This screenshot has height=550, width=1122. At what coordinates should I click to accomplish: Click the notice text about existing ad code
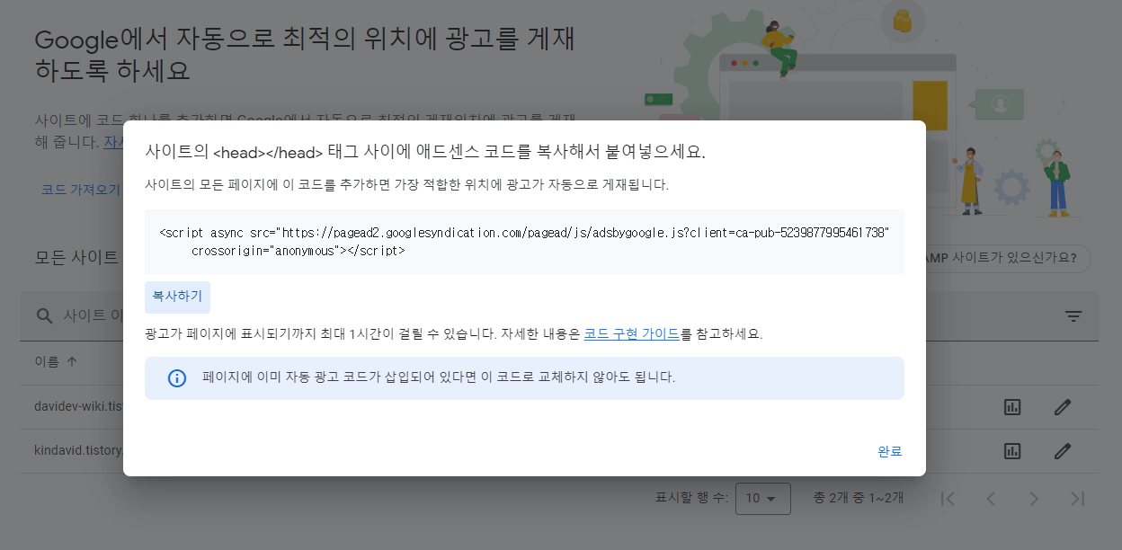point(439,377)
